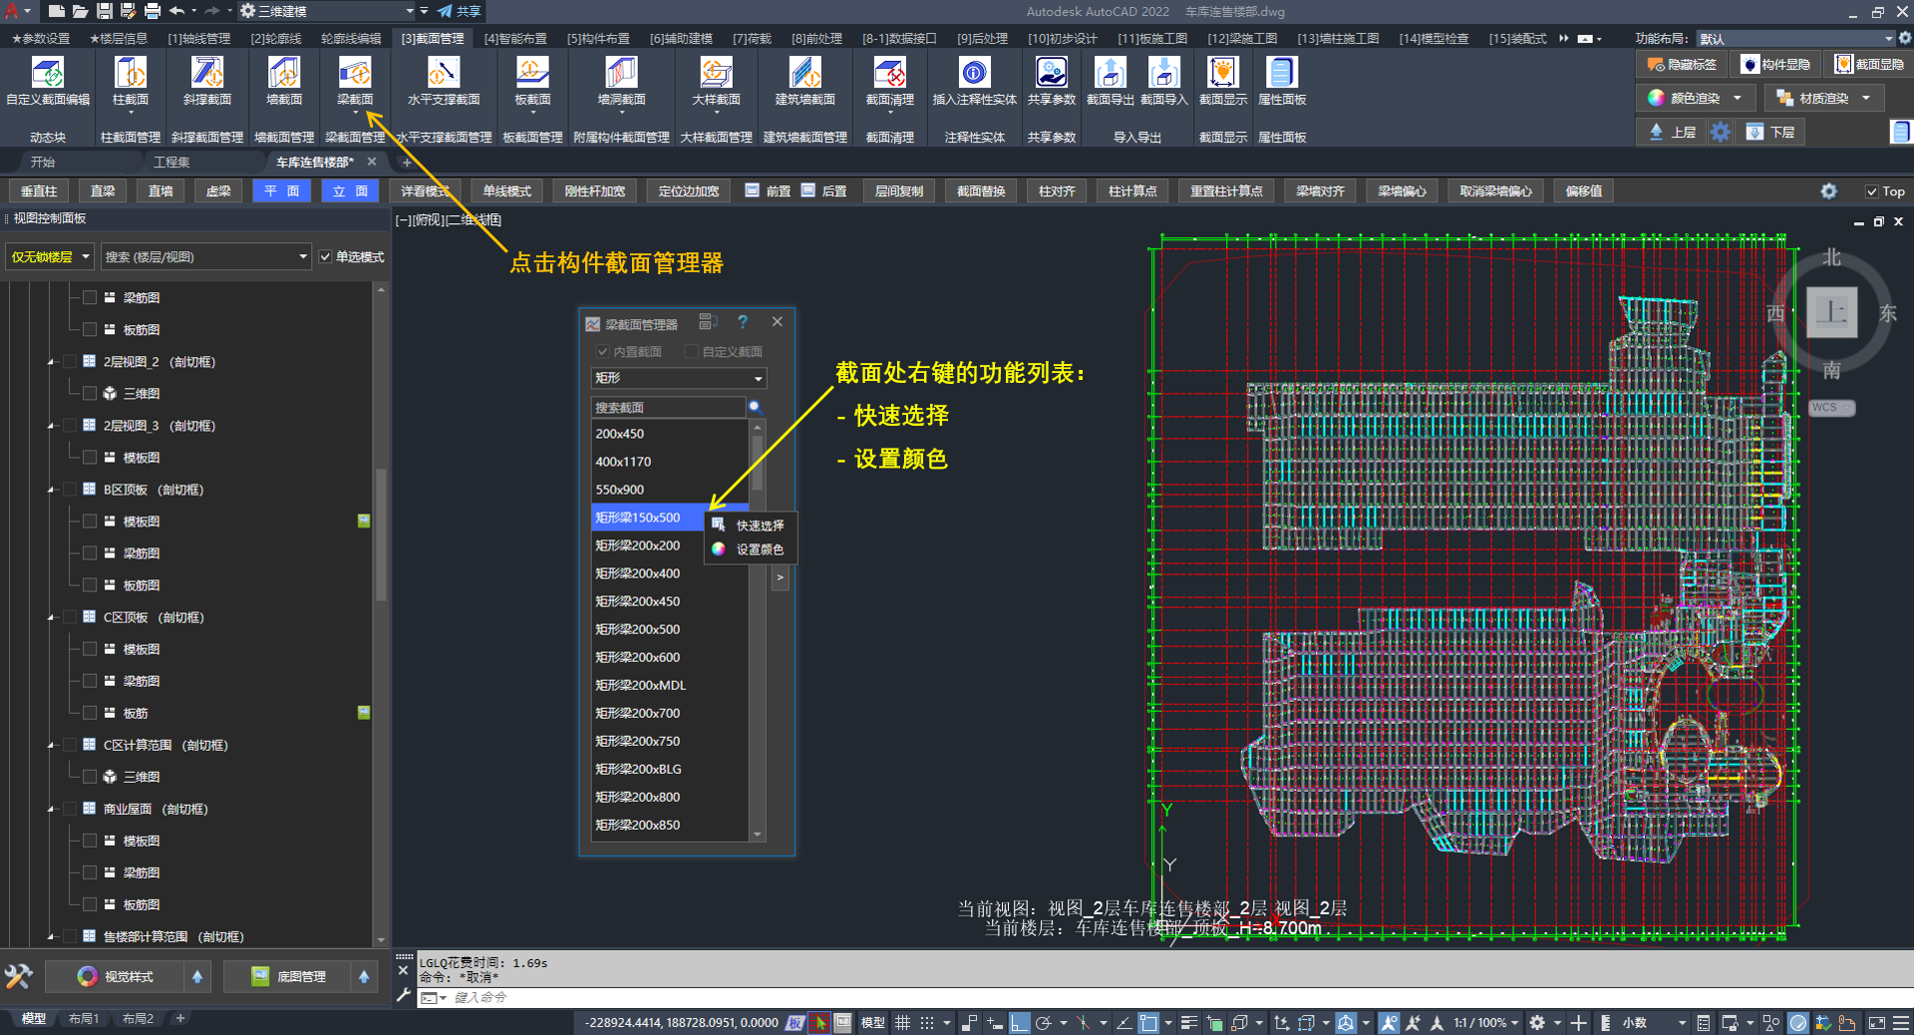The width and height of the screenshot is (1914, 1035).
Task: Collapse the C区顶板 tree node
Action: pyautogui.click(x=51, y=618)
